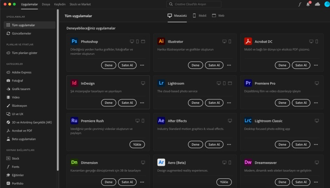Open the Fotoğraf category in sidebar
The width and height of the screenshot is (330, 188).
[x=15, y=81]
